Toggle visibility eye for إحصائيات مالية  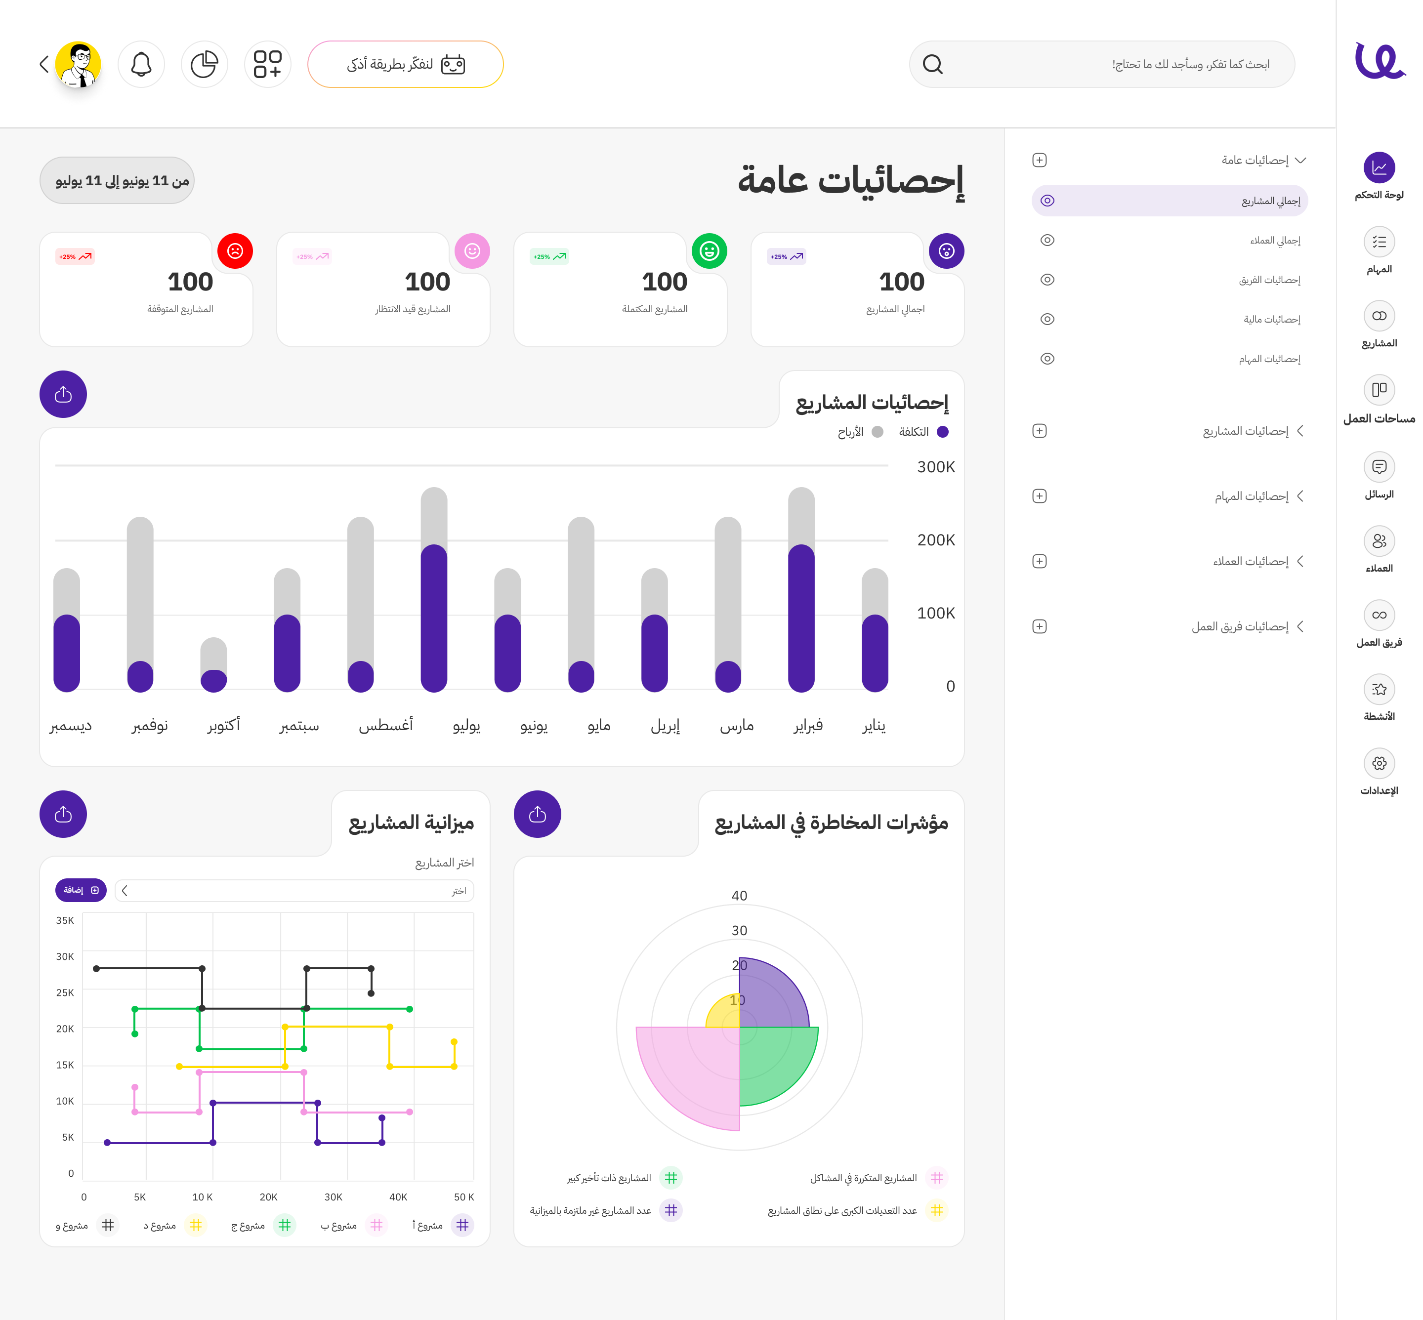pyautogui.click(x=1047, y=319)
